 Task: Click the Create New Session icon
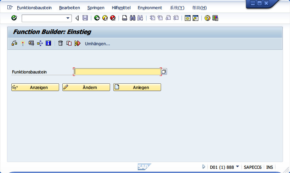tap(188, 18)
